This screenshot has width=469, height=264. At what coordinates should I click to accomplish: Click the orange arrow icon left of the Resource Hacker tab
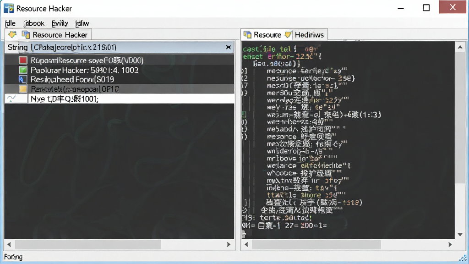pyautogui.click(x=12, y=34)
